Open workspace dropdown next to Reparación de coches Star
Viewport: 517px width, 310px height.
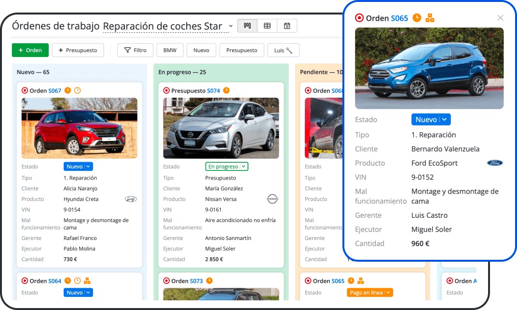click(231, 26)
